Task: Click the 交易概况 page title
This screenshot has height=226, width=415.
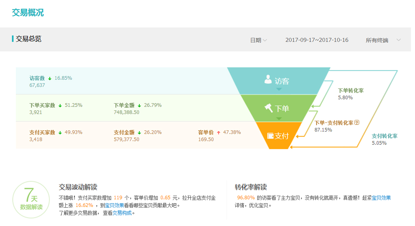Action: click(28, 13)
